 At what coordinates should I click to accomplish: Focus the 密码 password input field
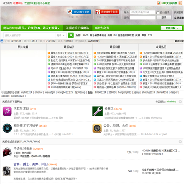[x=143, y=18]
